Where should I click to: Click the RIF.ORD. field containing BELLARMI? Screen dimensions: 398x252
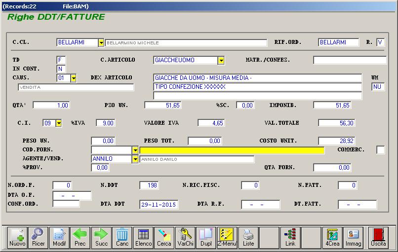pos(339,42)
